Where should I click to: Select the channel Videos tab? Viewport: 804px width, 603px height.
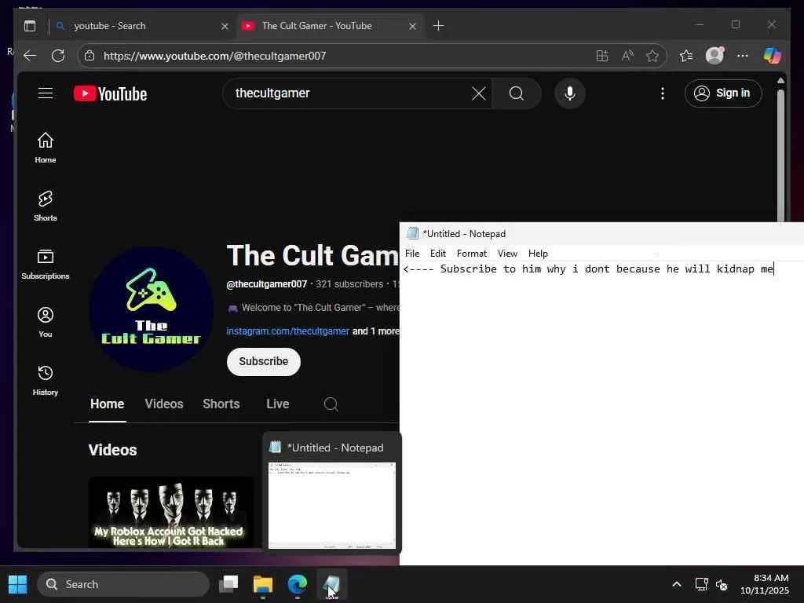(x=164, y=404)
